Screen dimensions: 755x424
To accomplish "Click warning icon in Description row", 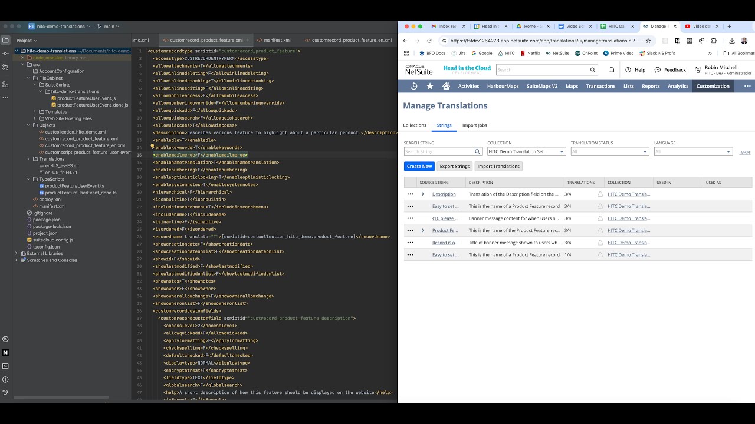I will [600, 194].
